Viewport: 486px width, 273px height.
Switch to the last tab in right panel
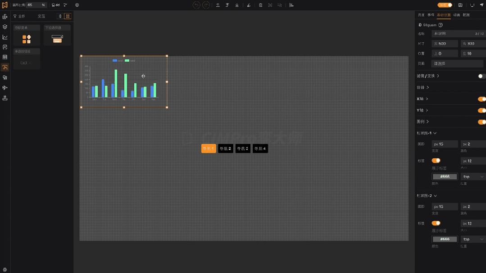tap(466, 15)
